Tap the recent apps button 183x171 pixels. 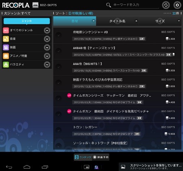pos(45,167)
